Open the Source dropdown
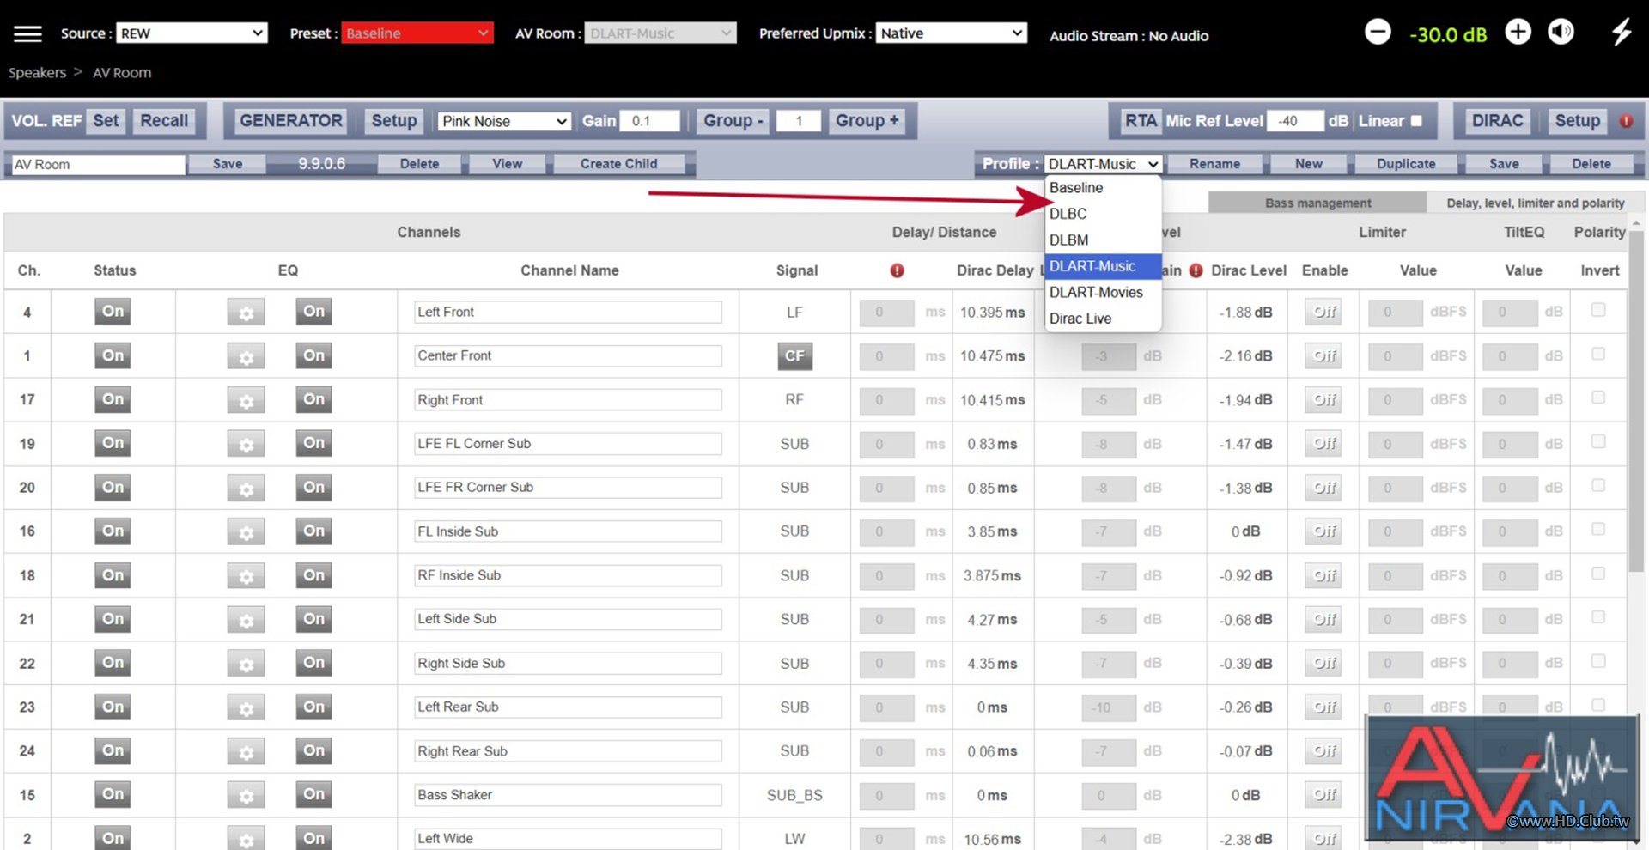 [192, 33]
